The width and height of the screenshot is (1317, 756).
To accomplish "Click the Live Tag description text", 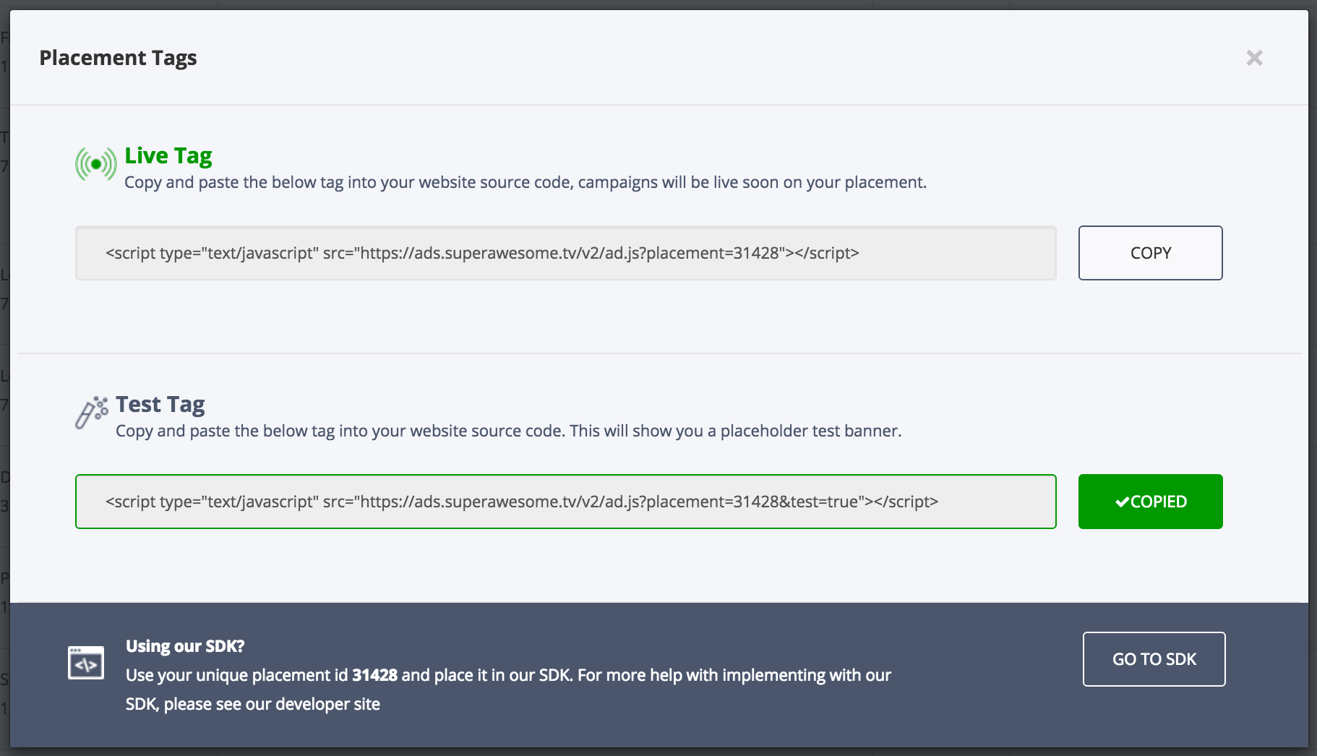I will tap(525, 182).
